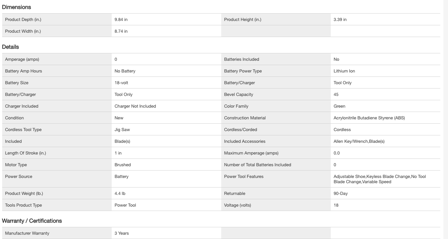The height and width of the screenshot is (239, 448).
Task: Select the Brushed motor type value
Action: coord(122,165)
